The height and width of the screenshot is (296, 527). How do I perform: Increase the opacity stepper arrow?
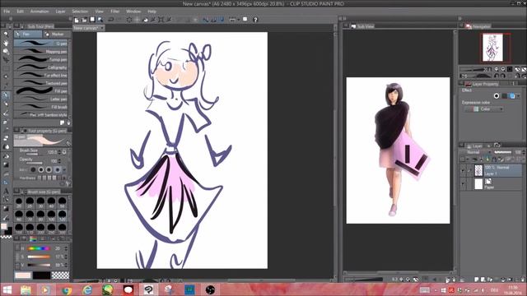[59, 160]
